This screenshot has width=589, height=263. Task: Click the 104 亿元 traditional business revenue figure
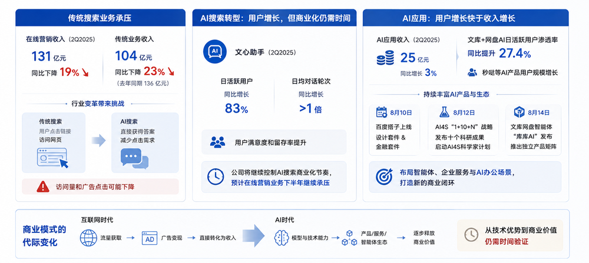134,56
